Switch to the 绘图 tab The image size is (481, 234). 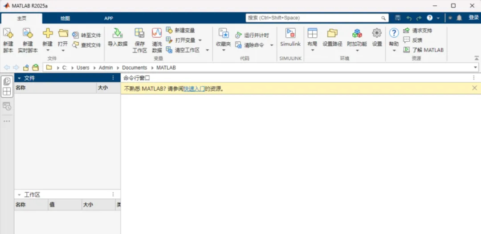click(x=65, y=18)
